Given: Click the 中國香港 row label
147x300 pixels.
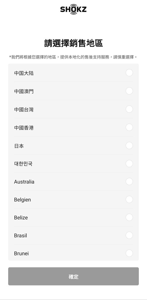Looking at the screenshot, I should click(x=24, y=128).
